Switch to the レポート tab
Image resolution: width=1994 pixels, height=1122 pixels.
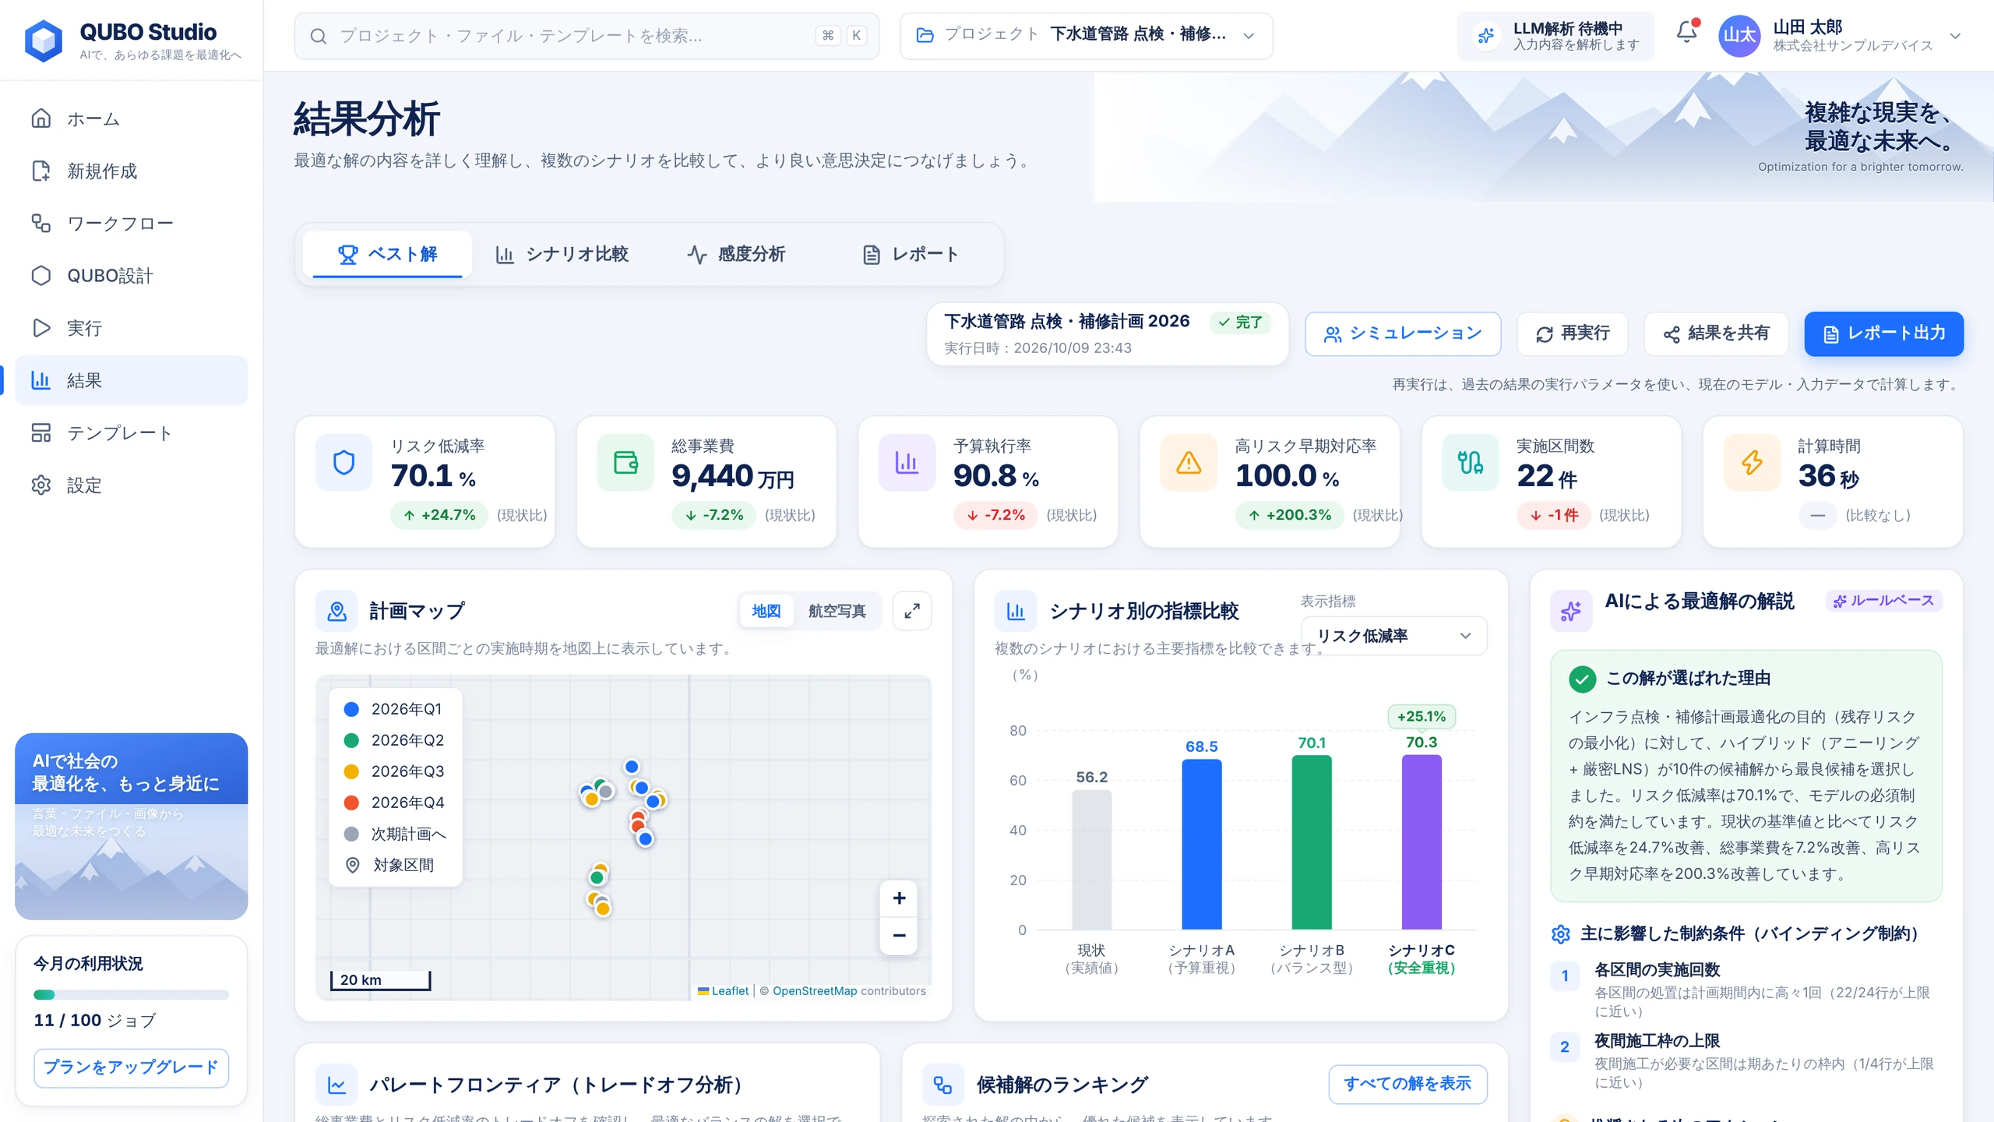(x=910, y=254)
